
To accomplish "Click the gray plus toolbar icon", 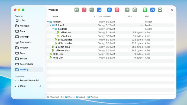I will pyautogui.click(x=127, y=10).
